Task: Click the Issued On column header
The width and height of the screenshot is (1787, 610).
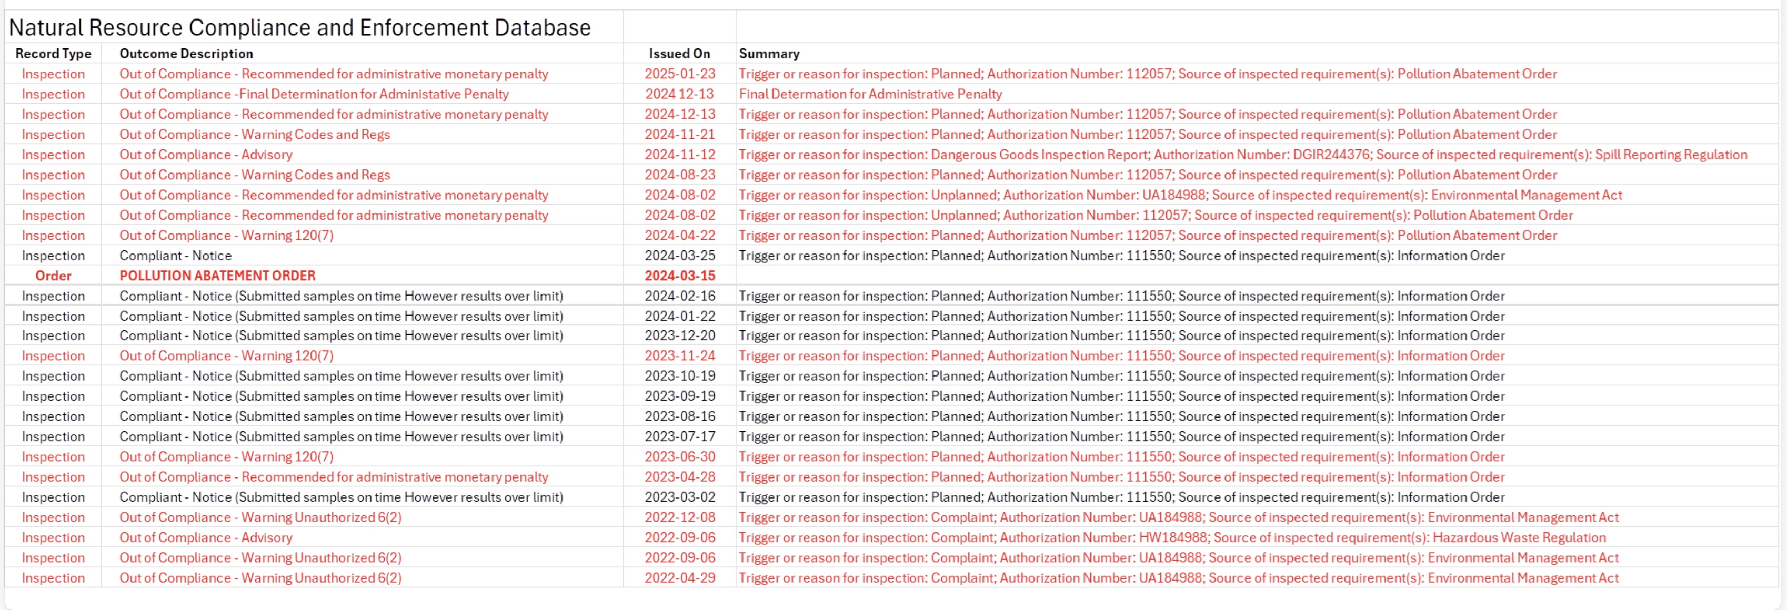Action: coord(679,54)
